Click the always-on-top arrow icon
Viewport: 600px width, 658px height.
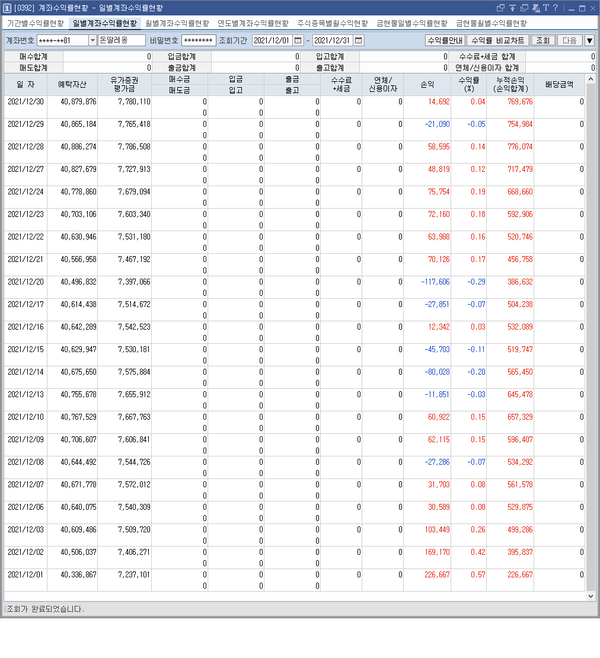512,8
